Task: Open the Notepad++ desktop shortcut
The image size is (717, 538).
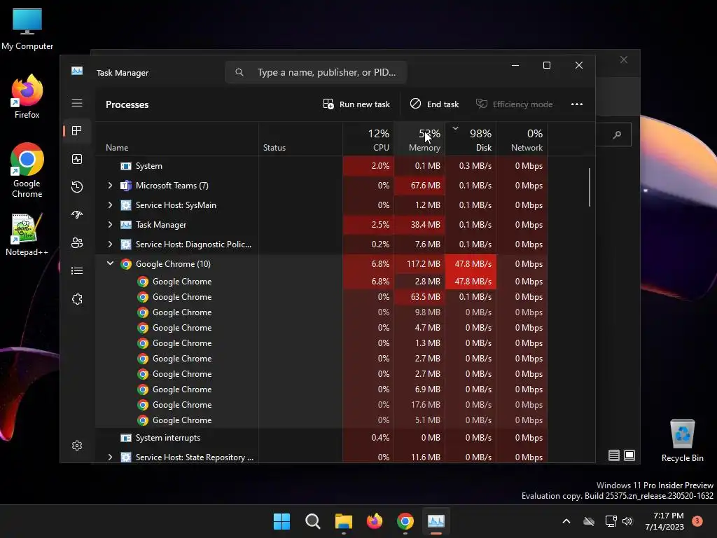Action: [27, 235]
